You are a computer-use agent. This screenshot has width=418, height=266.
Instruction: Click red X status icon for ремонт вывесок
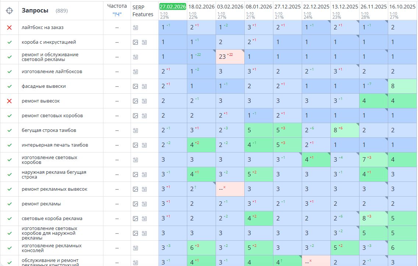[x=9, y=101]
